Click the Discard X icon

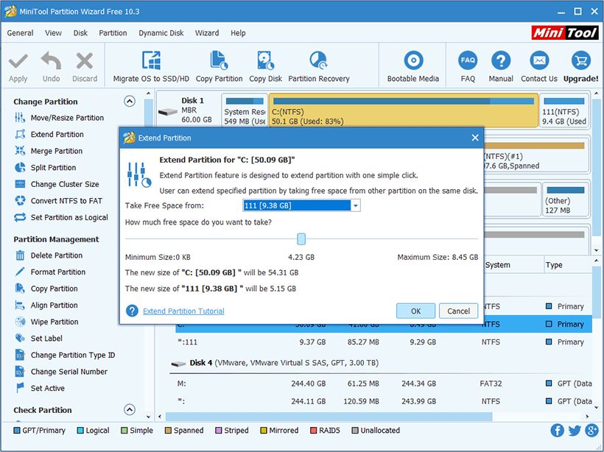85,62
